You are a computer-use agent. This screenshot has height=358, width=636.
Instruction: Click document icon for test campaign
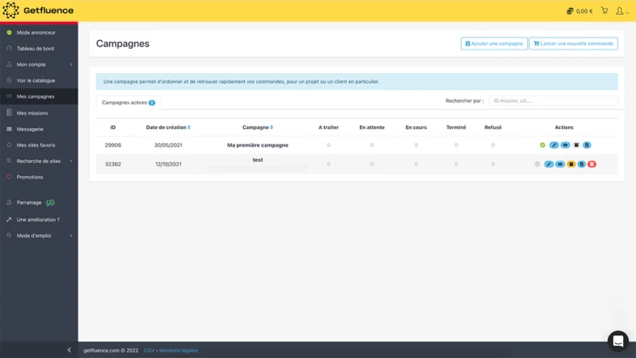point(581,165)
